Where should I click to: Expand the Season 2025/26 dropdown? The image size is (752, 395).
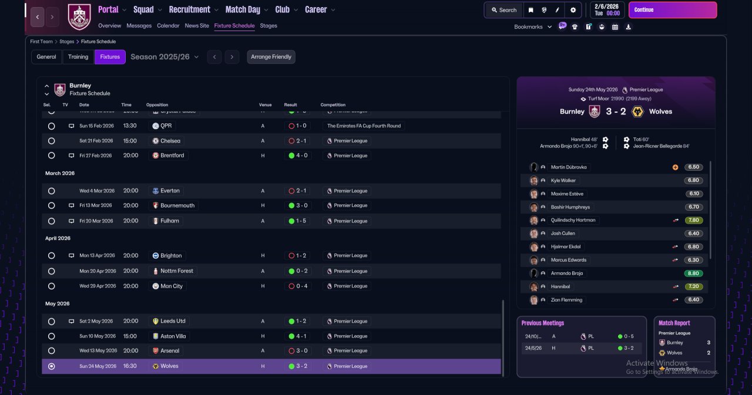(x=164, y=57)
